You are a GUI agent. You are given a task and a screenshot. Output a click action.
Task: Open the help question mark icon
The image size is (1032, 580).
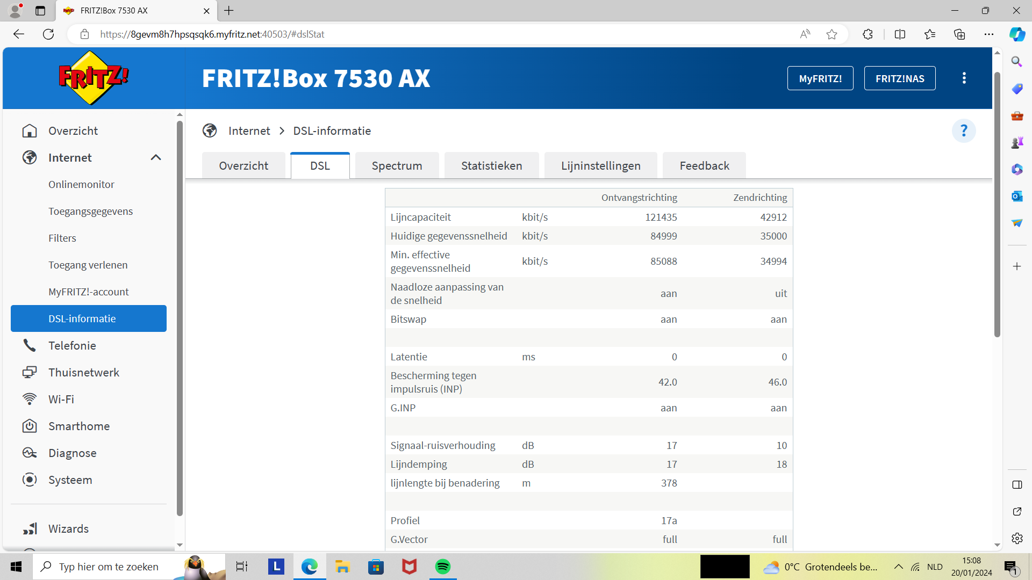(963, 131)
